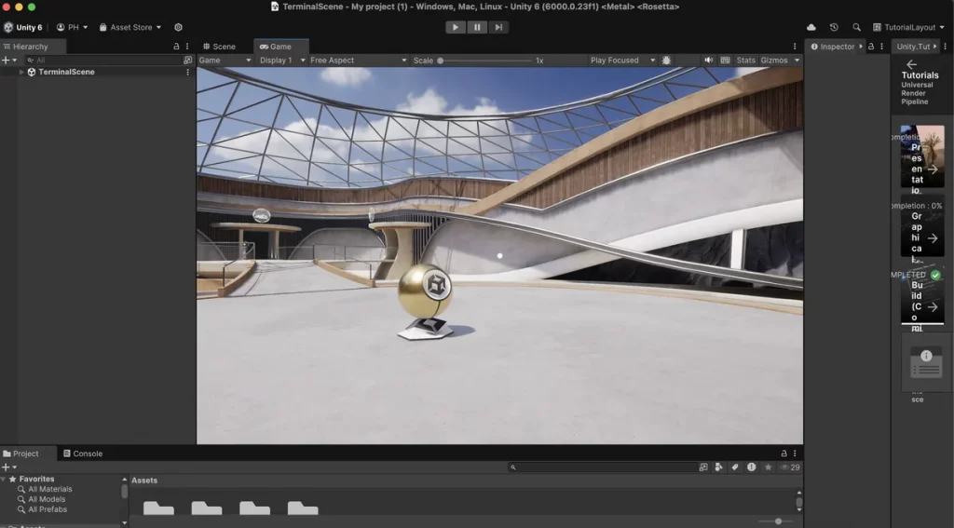954x528 pixels.
Task: Click the Pause button in toolbar
Action: click(477, 27)
